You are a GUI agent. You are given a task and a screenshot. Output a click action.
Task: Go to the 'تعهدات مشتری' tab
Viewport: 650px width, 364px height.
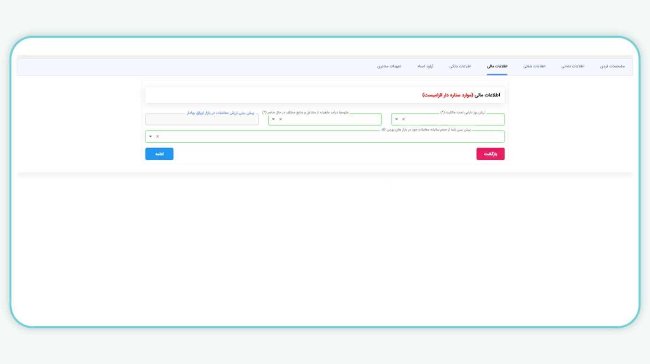pos(389,66)
